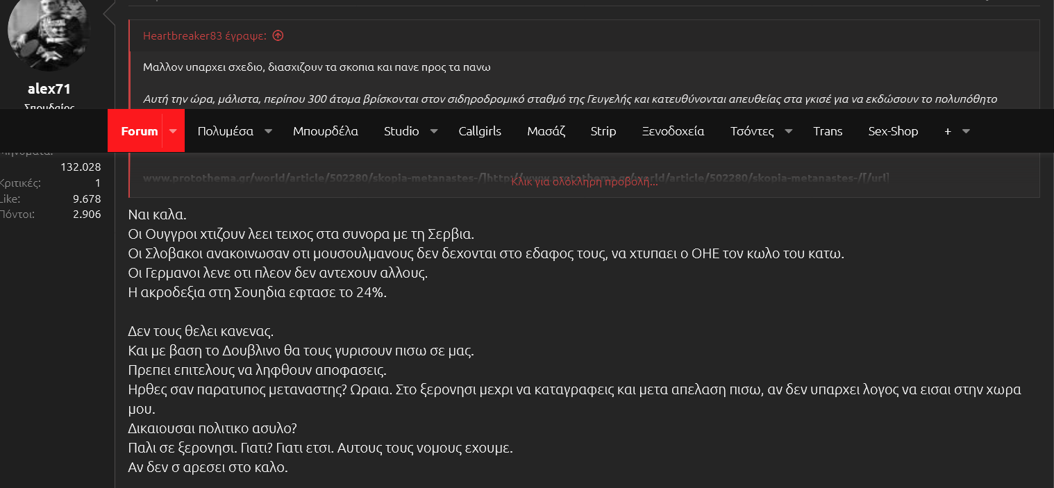This screenshot has height=488, width=1054.
Task: Open the alex71 username profile link
Action: click(49, 89)
